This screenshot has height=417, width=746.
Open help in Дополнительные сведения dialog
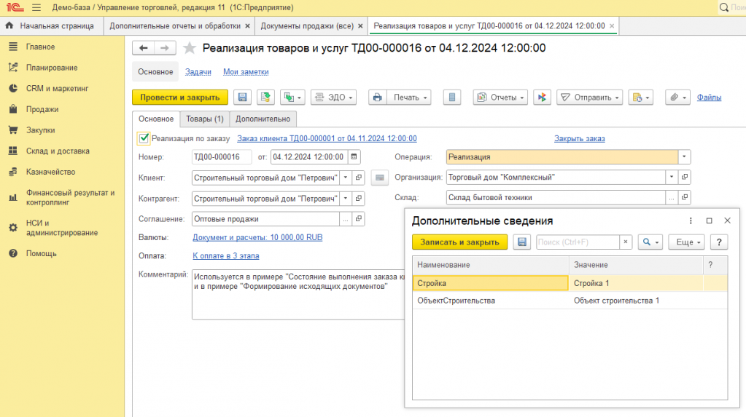click(719, 242)
